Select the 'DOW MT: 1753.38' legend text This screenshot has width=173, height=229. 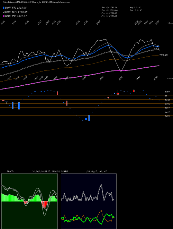(16, 12)
